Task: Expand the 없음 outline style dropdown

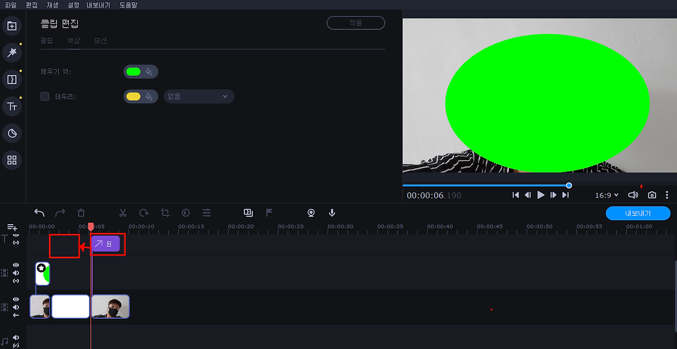Action: [x=198, y=96]
